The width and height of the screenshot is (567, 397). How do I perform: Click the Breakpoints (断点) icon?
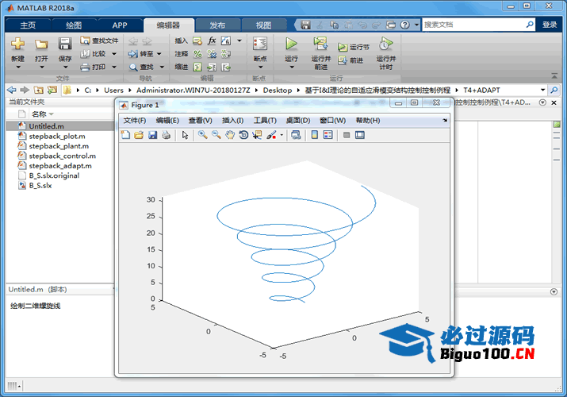click(260, 44)
